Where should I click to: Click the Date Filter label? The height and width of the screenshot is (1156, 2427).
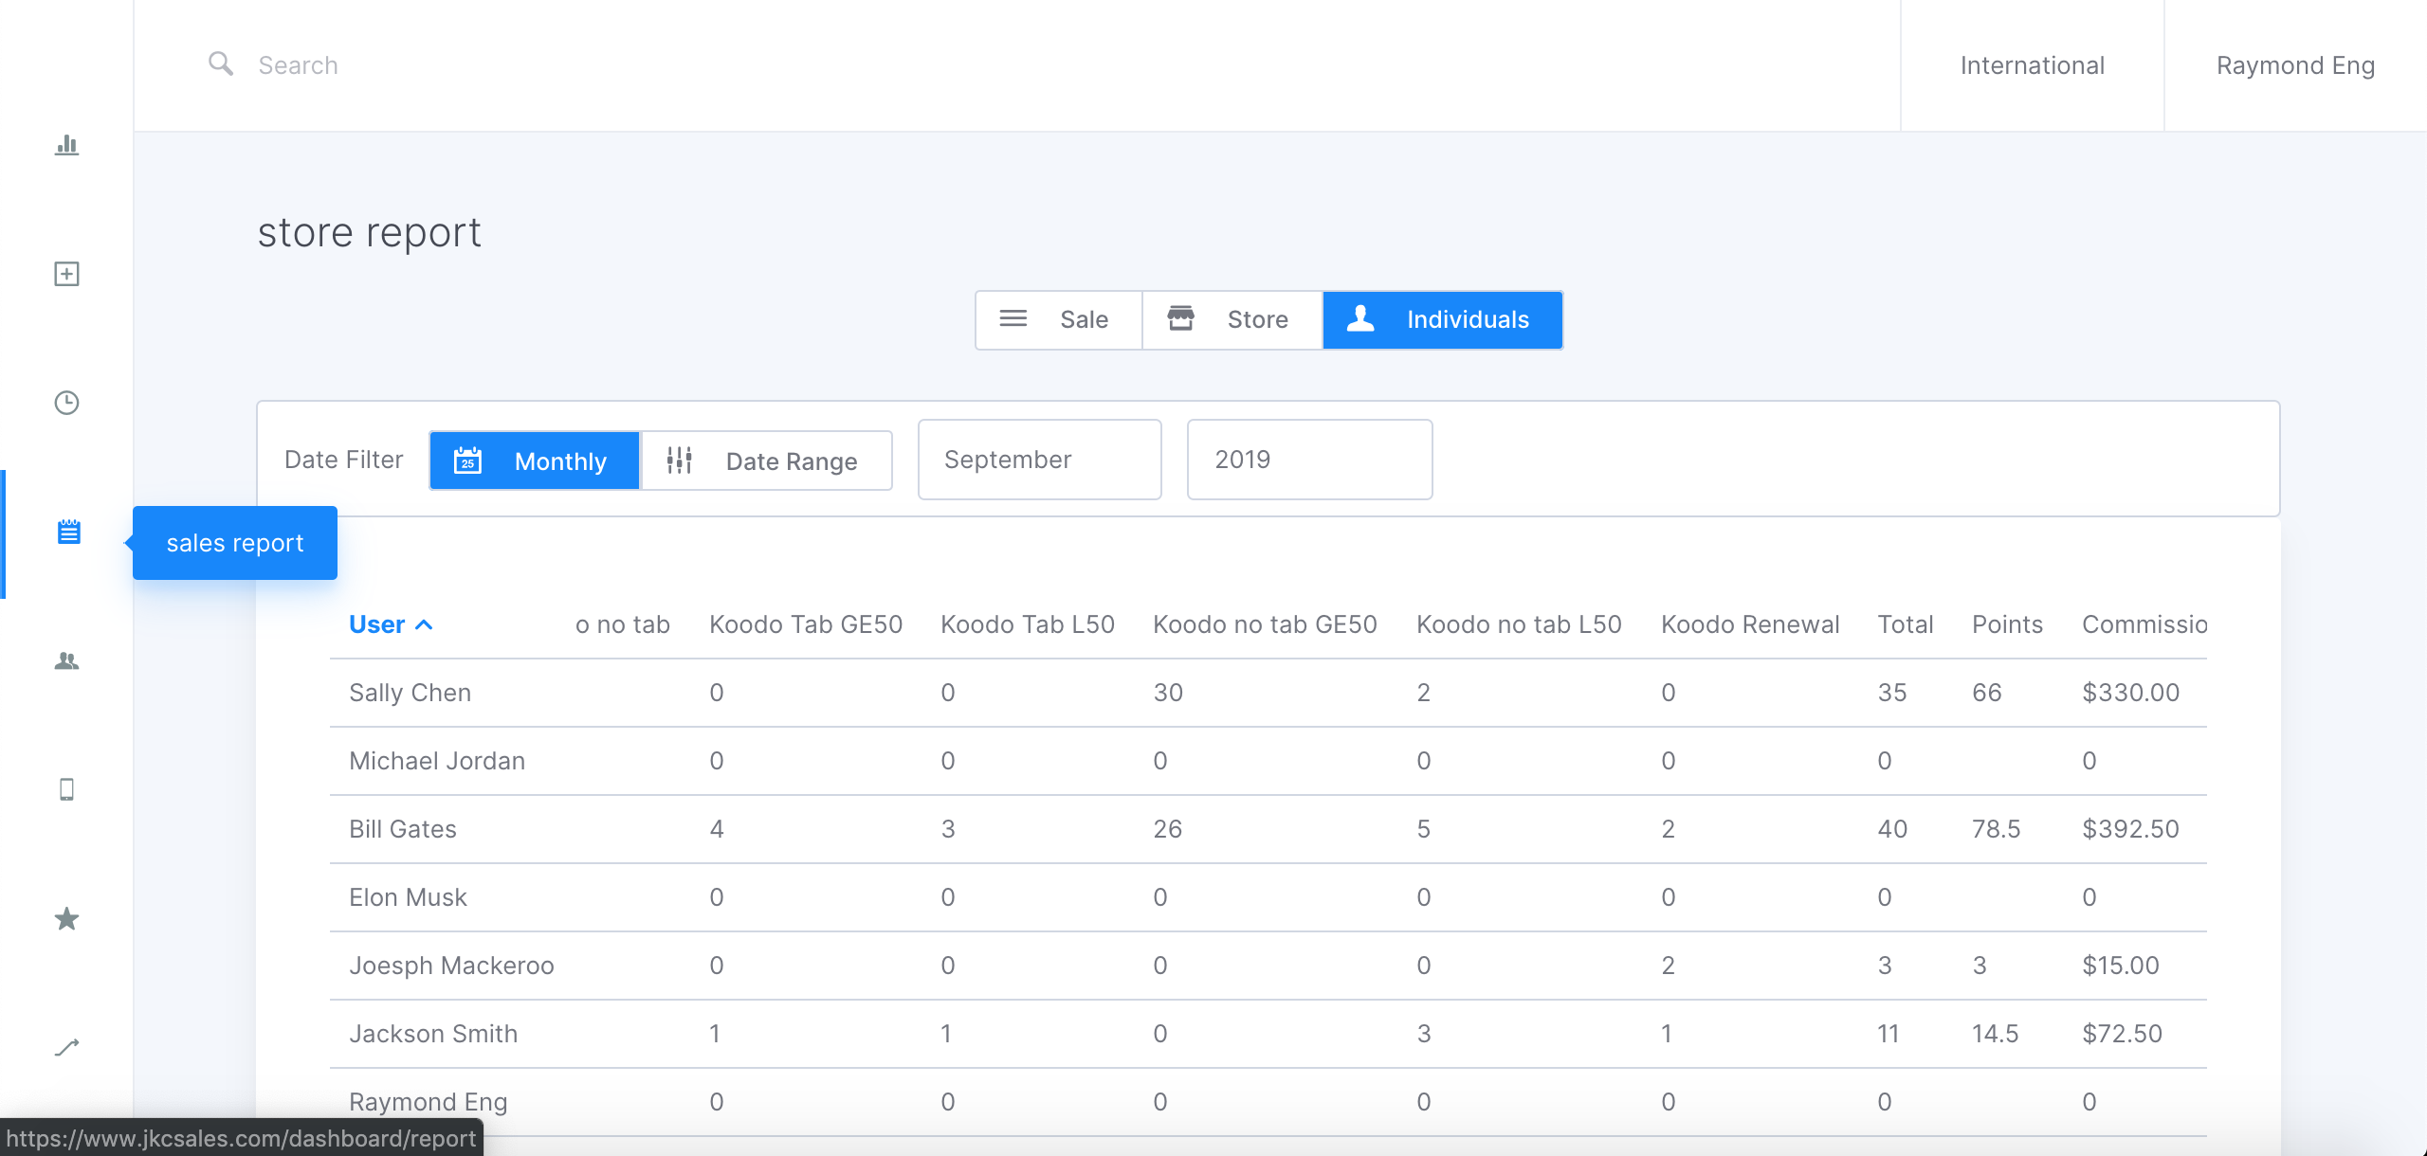343,460
